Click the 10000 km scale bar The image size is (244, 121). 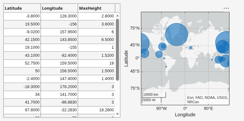tap(154, 95)
